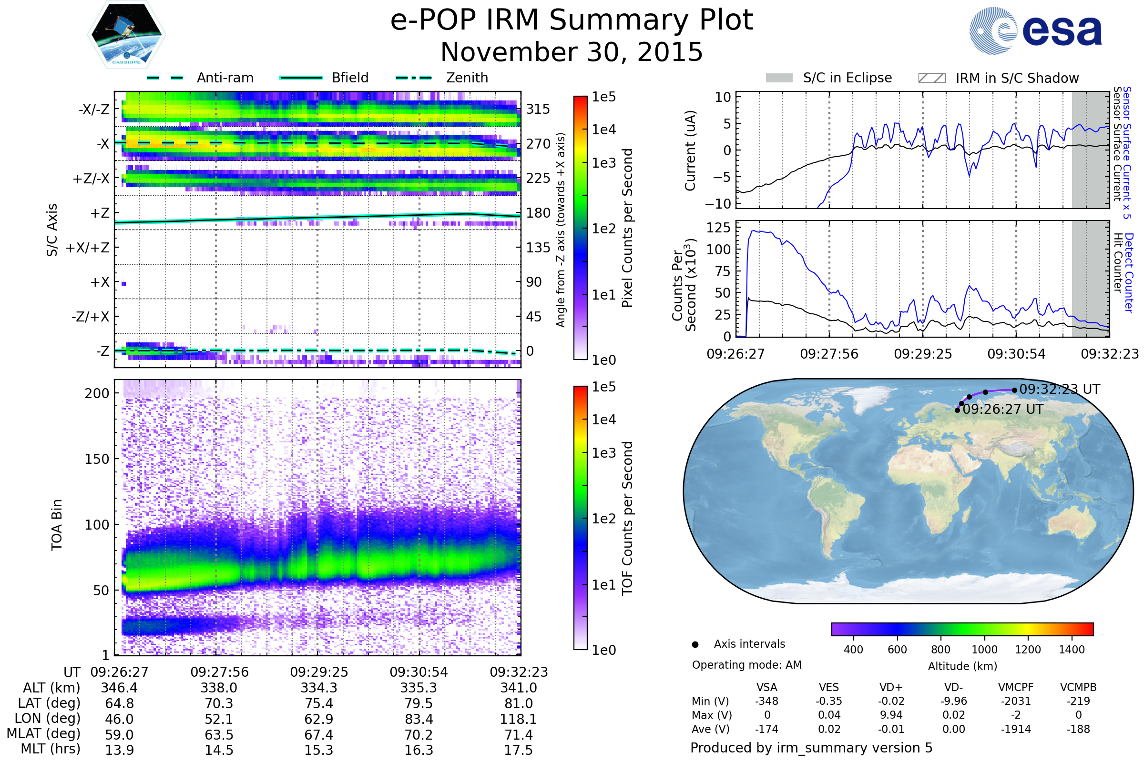This screenshot has width=1144, height=762.
Task: Click the Bfield solid line legend marker
Action: tap(301, 78)
